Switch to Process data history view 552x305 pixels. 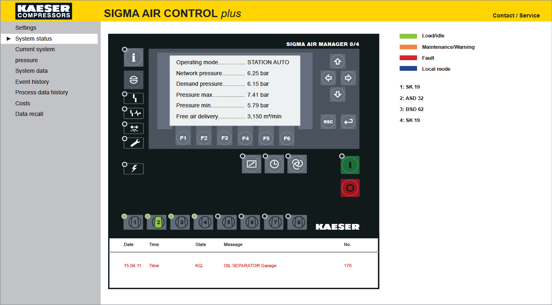coord(42,92)
